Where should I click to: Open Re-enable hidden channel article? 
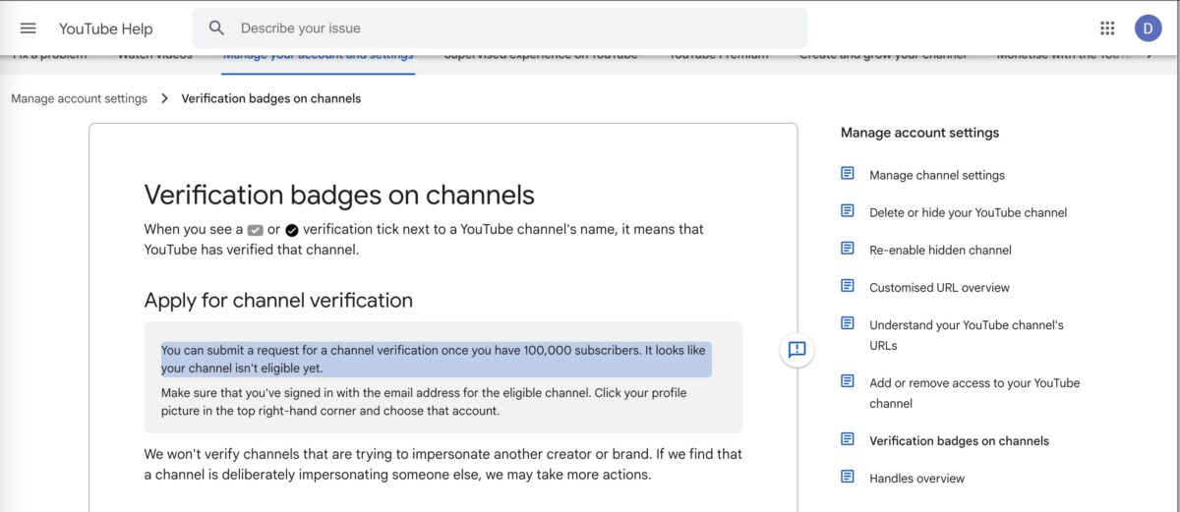[940, 250]
